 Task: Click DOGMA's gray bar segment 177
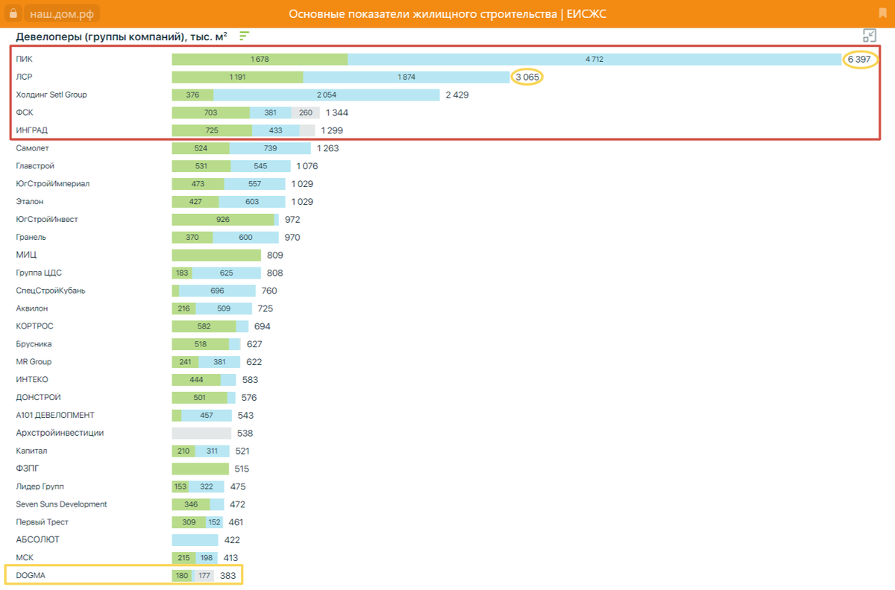204,575
